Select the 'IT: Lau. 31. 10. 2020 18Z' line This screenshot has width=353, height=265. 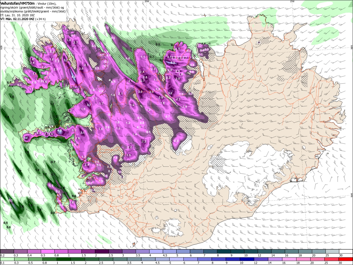pyautogui.click(x=17, y=15)
